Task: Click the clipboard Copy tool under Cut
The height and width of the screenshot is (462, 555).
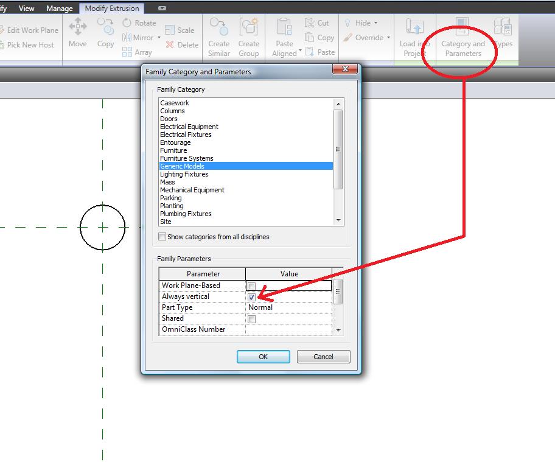Action: [319, 38]
